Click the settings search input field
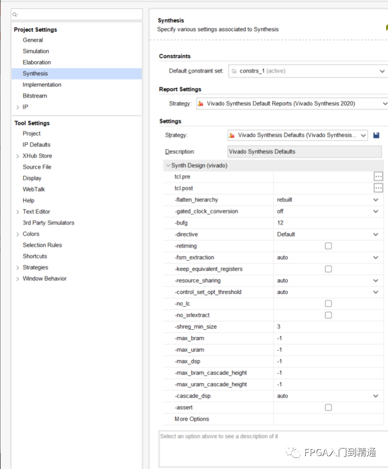The width and height of the screenshot is (388, 469). pos(76,14)
